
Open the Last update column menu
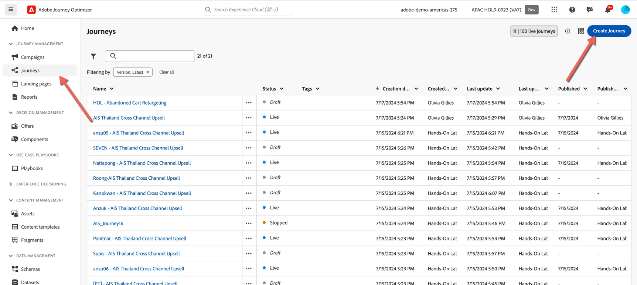(498, 89)
